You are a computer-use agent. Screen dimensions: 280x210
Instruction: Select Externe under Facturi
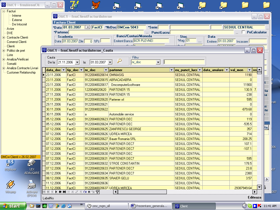pyautogui.click(x=17, y=20)
